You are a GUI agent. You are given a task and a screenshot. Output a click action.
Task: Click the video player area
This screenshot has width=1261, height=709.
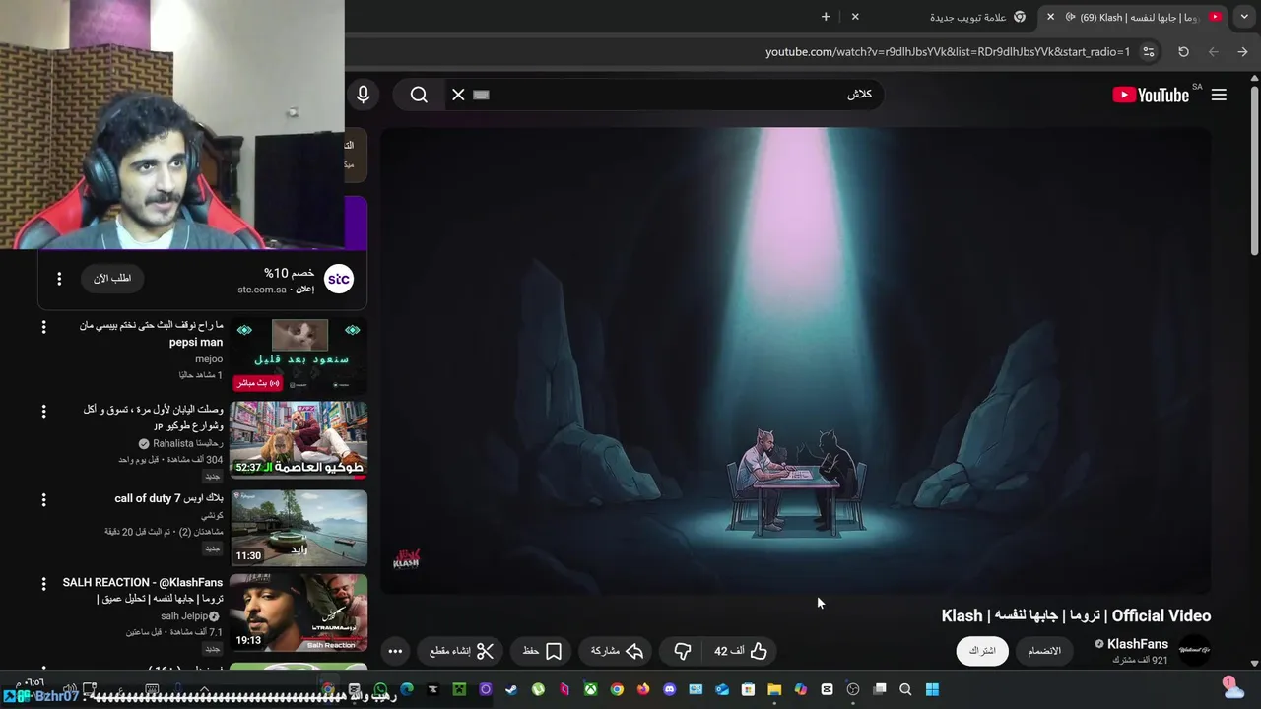click(x=795, y=360)
